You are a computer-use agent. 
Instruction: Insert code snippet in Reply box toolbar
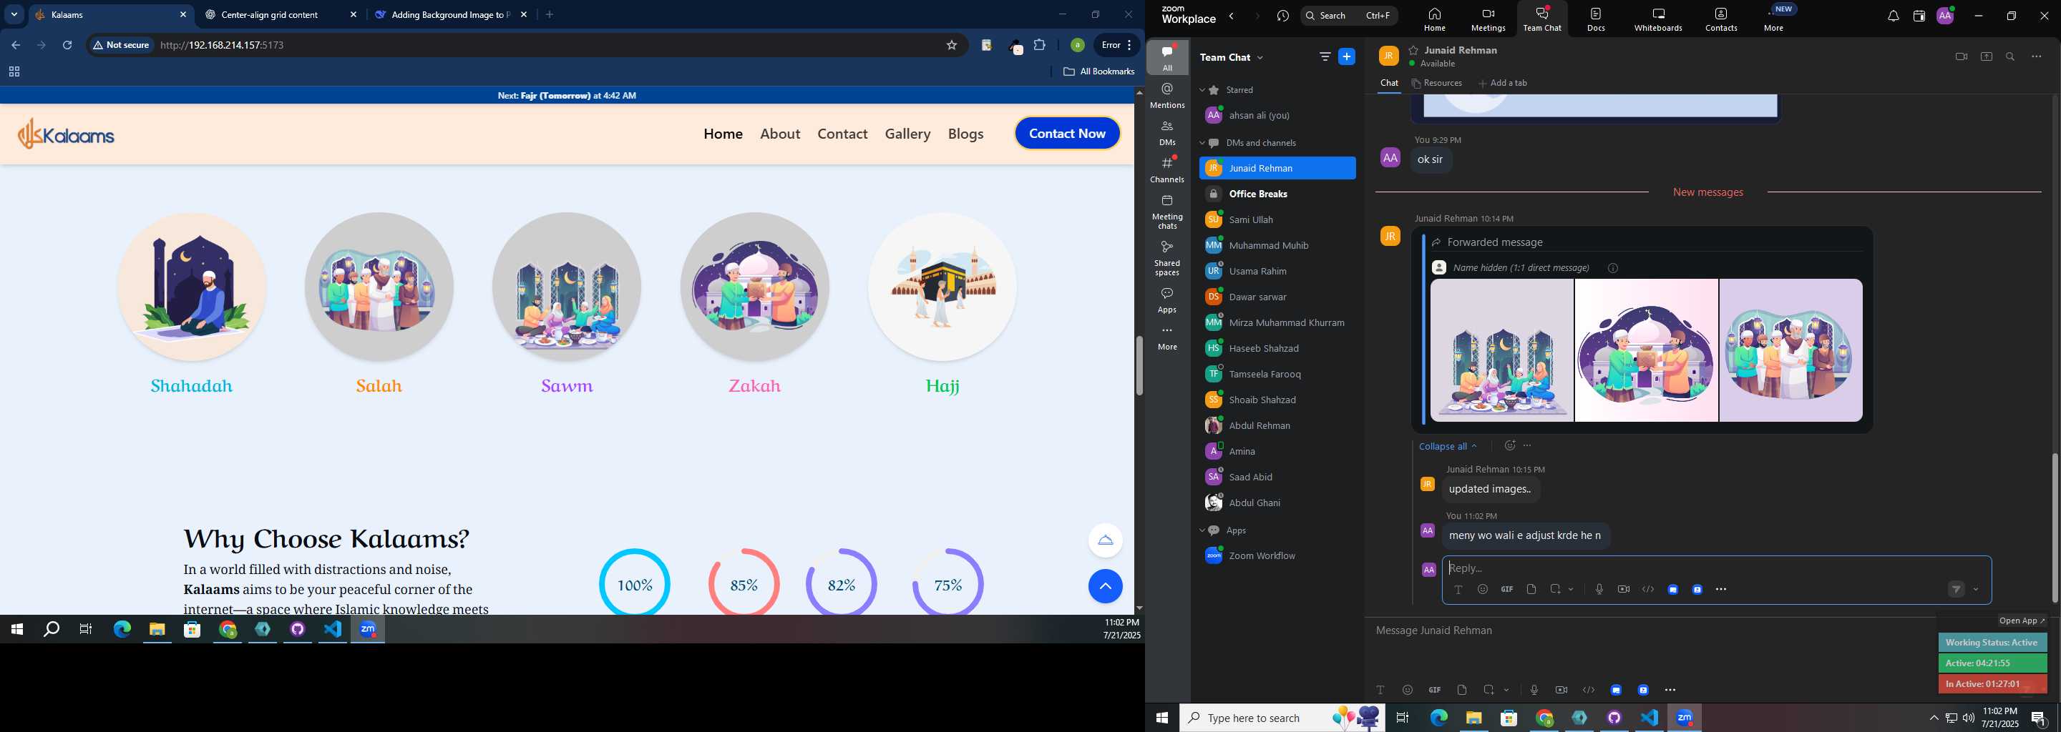click(1648, 590)
